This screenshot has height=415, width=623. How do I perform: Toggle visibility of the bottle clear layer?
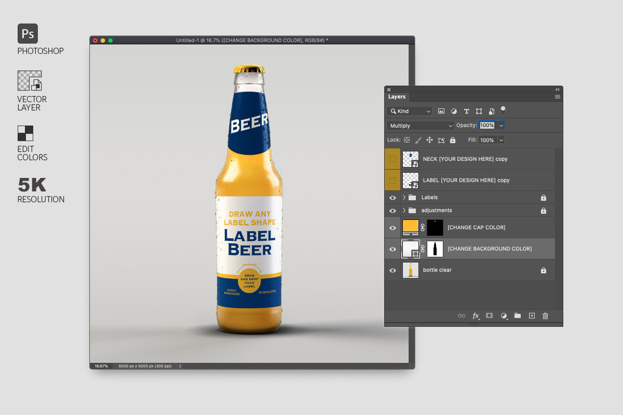pos(393,270)
